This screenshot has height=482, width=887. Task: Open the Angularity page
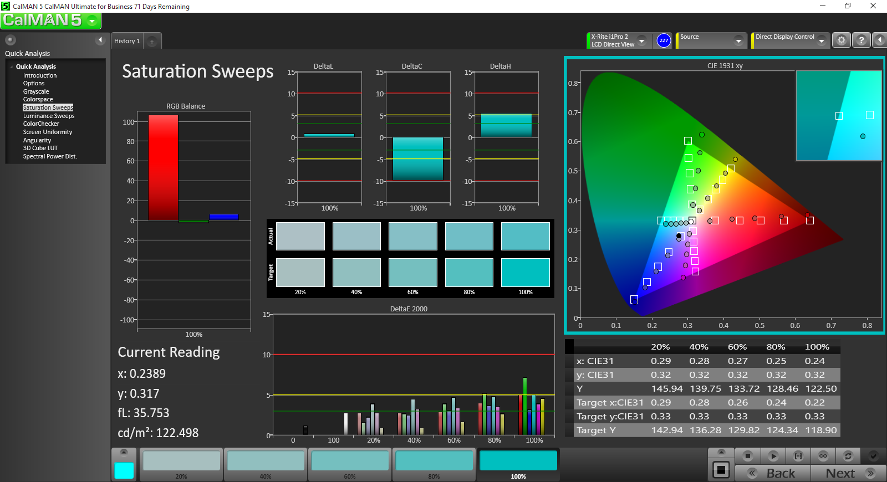click(37, 140)
